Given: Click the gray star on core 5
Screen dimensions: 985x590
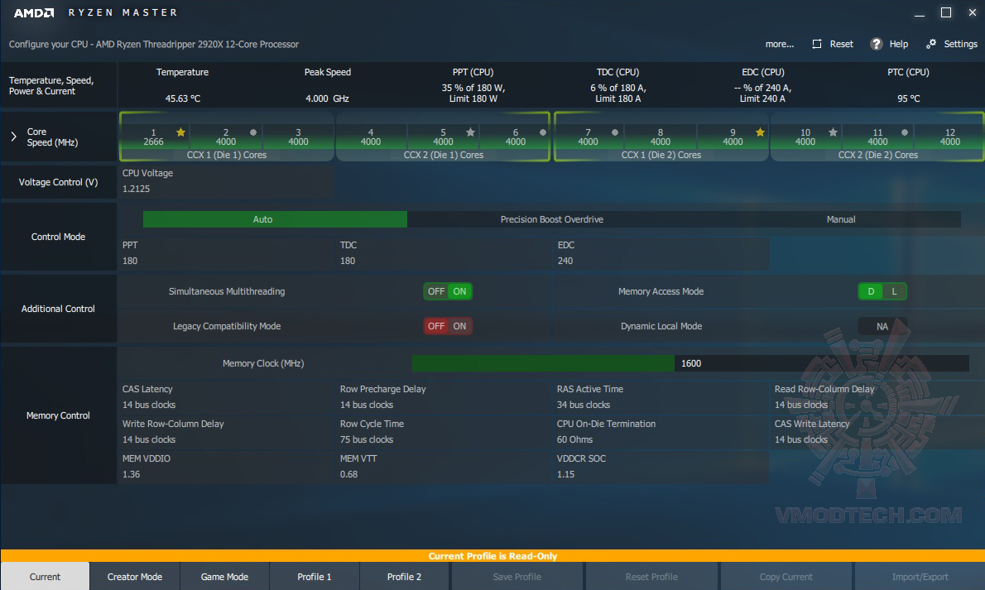Looking at the screenshot, I should (470, 132).
